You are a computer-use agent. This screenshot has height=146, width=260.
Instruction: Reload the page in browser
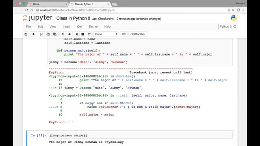26,10
